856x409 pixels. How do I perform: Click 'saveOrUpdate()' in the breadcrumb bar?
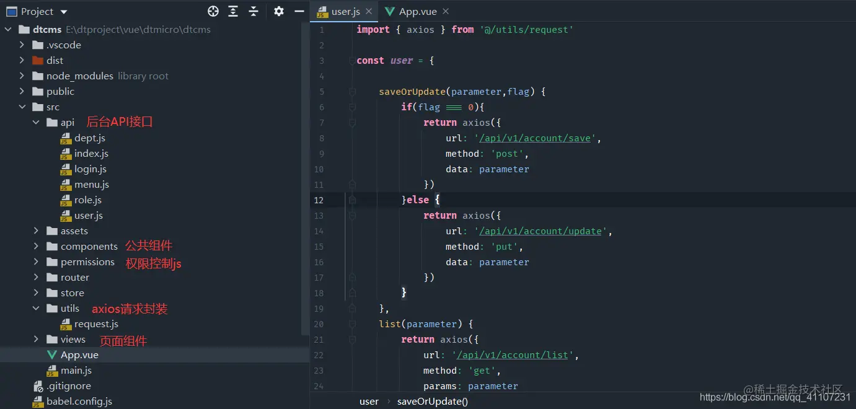pyautogui.click(x=433, y=401)
